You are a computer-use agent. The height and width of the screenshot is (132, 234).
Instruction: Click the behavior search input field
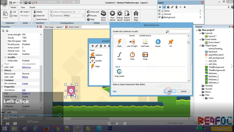180,31
